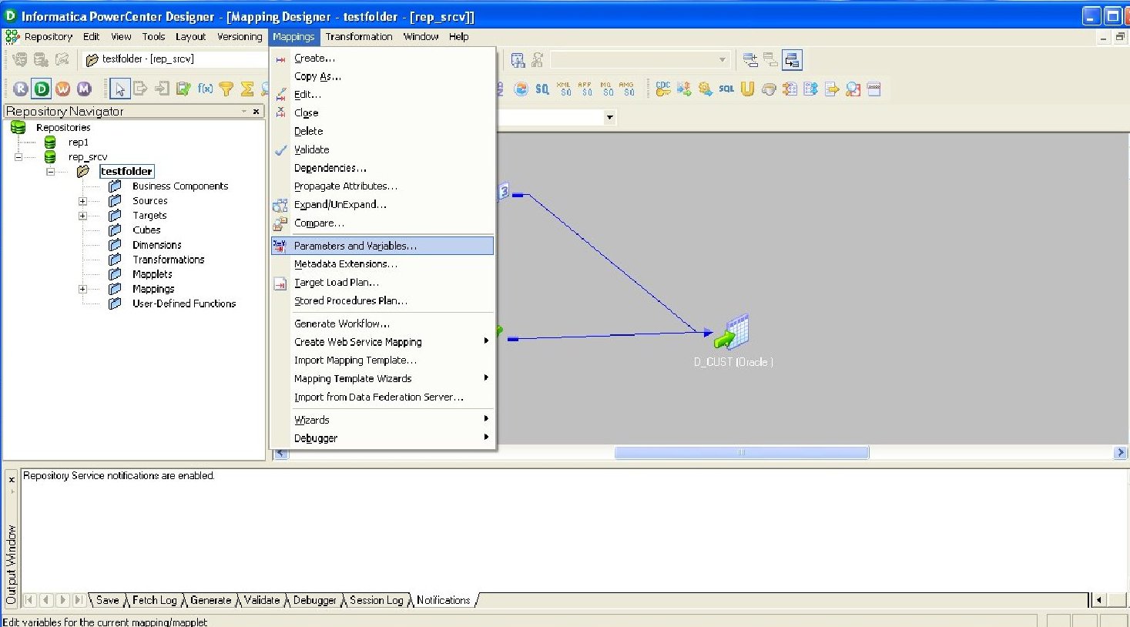Add an MQ Source Qualifier transformation
The image size is (1130, 627).
click(607, 89)
